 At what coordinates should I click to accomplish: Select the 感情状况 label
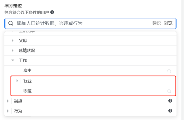[27, 50]
